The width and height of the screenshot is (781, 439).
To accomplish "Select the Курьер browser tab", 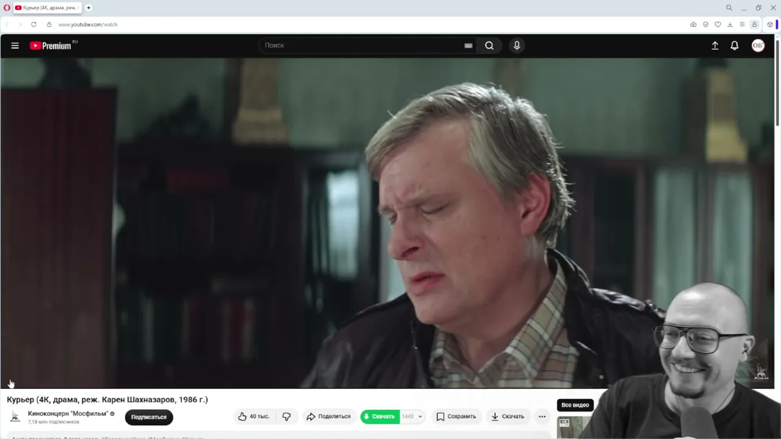I will click(x=48, y=8).
